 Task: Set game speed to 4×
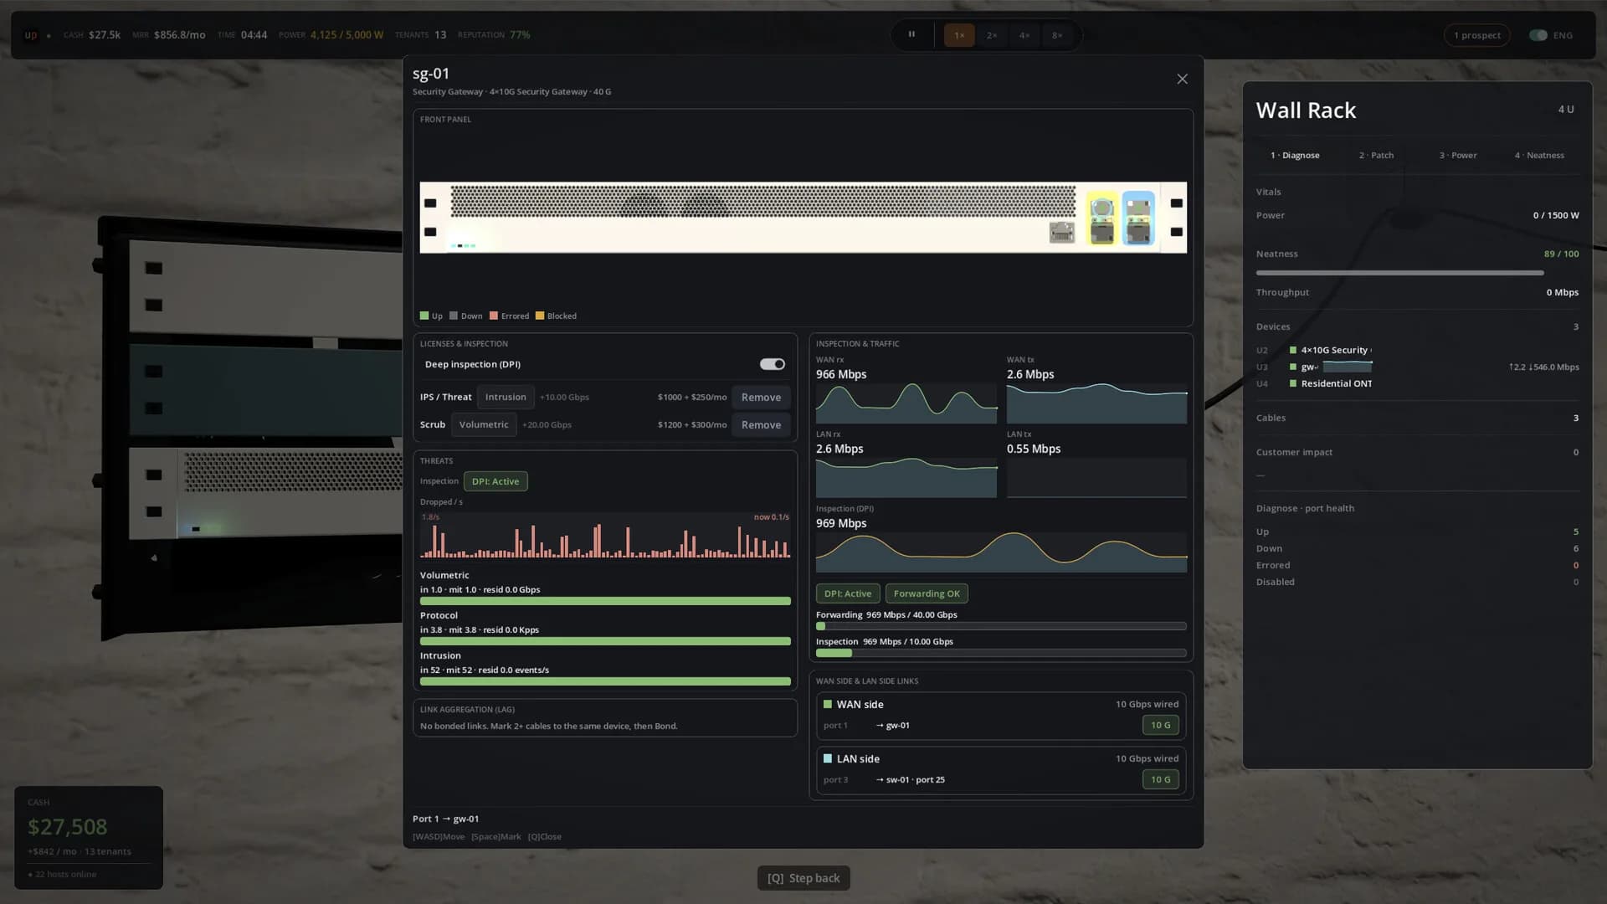pyautogui.click(x=1024, y=35)
